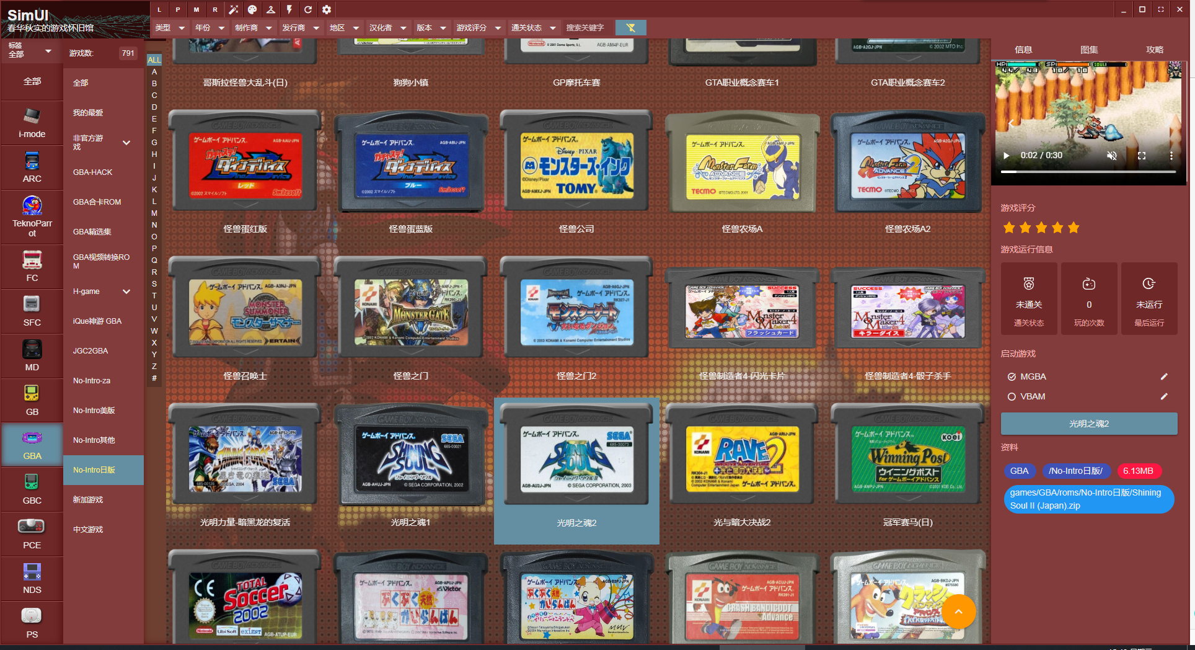Click the R toolbar button
Image resolution: width=1195 pixels, height=650 pixels.
point(215,9)
